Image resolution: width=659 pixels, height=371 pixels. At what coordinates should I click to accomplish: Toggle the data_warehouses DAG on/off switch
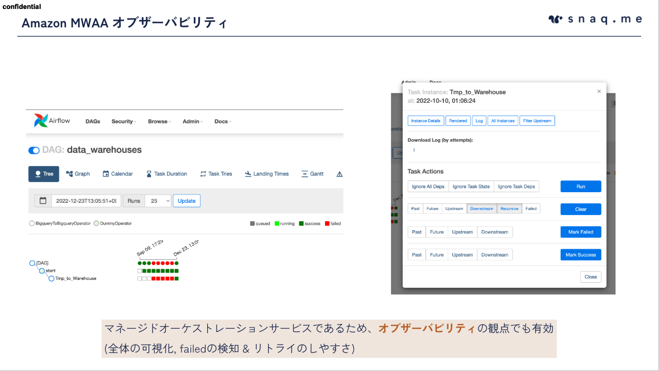[34, 150]
